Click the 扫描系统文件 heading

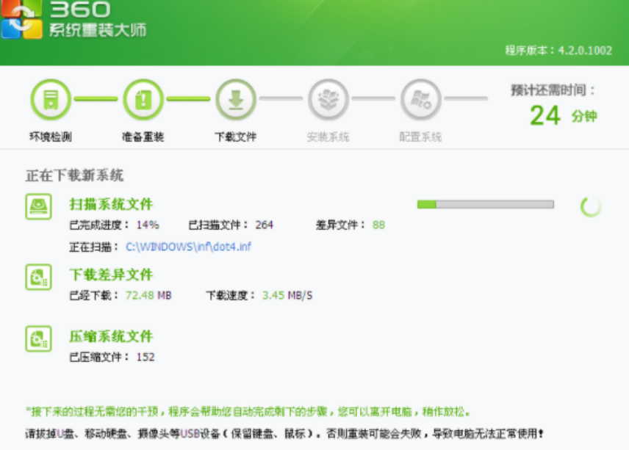point(111,204)
